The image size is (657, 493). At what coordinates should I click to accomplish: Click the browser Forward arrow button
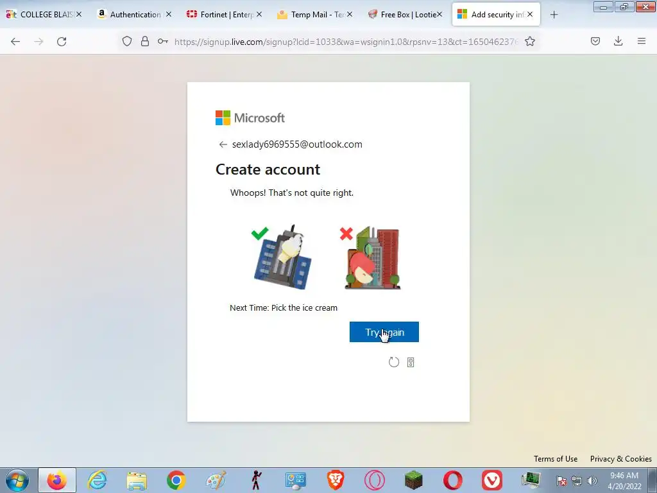pyautogui.click(x=38, y=41)
